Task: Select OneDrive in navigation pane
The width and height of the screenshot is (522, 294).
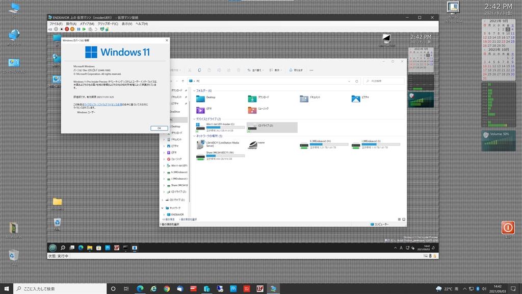Action: pyautogui.click(x=175, y=112)
